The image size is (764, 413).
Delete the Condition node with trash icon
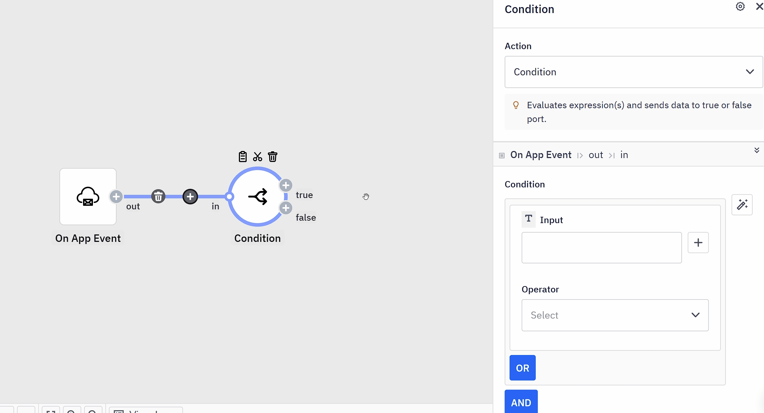(x=272, y=156)
